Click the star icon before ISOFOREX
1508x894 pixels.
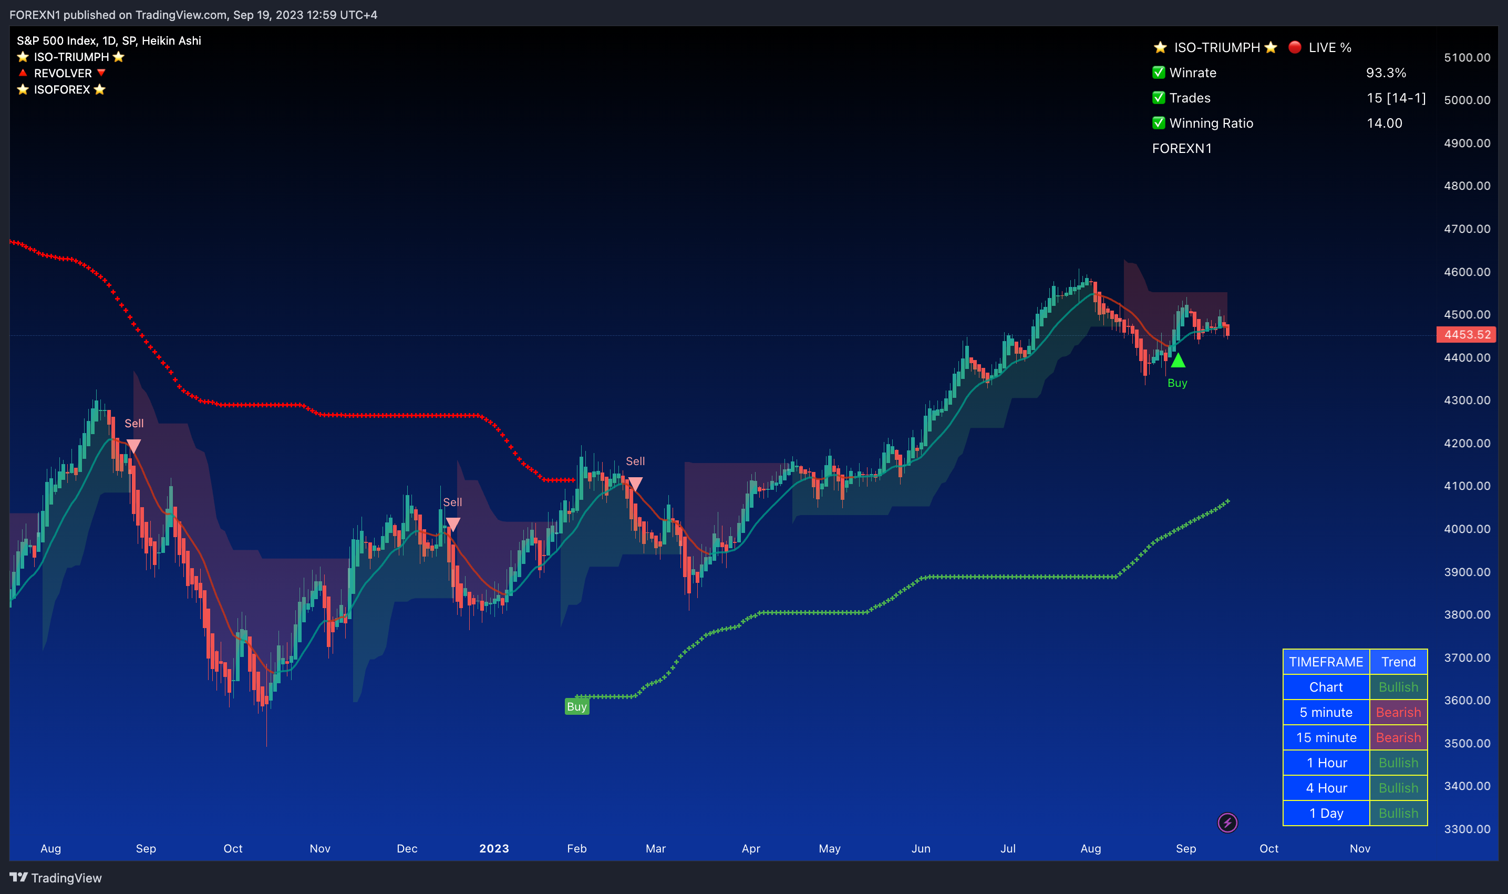pos(23,89)
